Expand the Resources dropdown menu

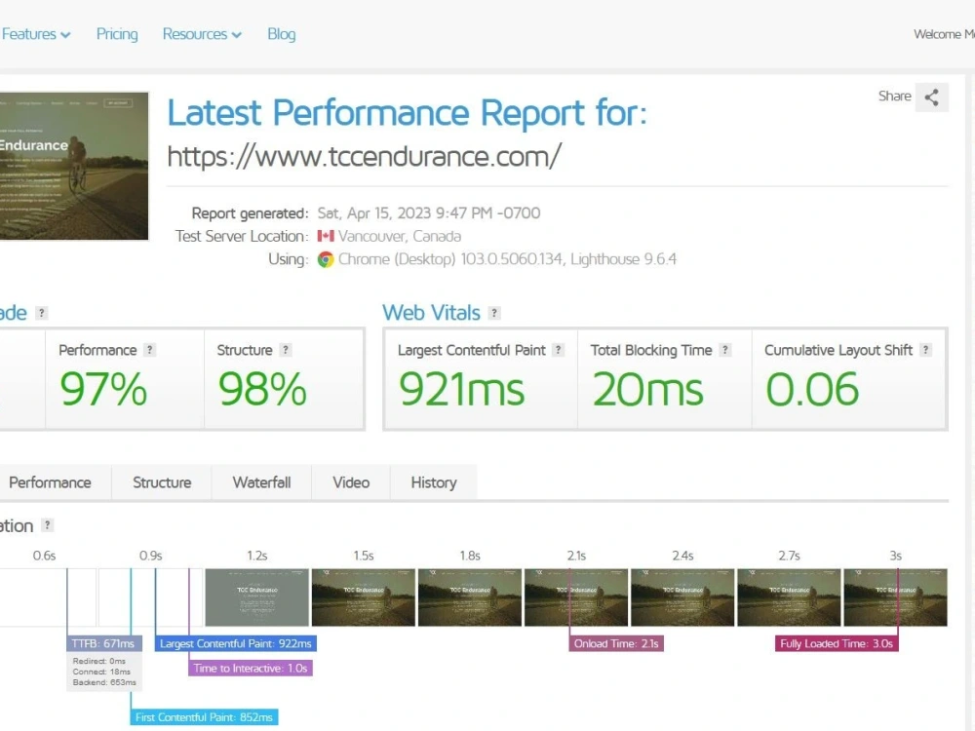coord(202,34)
